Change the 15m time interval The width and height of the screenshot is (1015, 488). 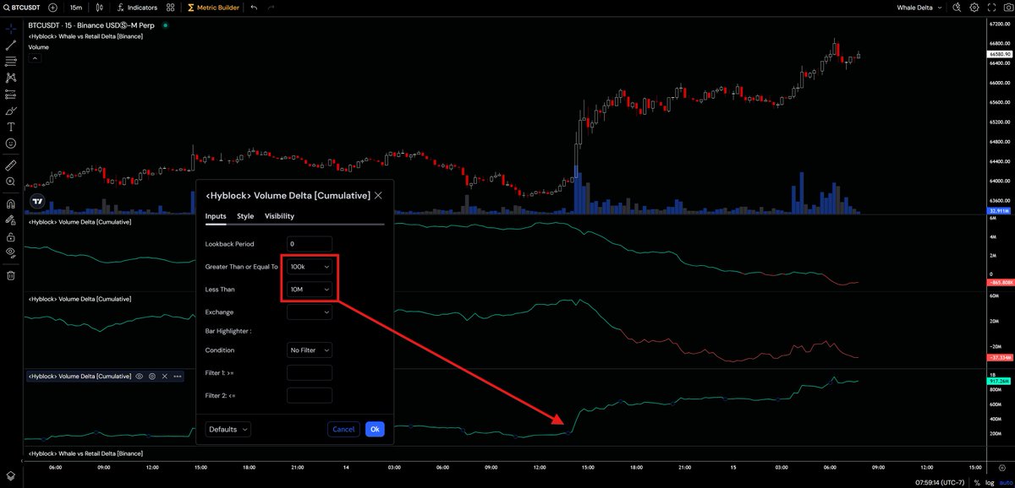75,8
